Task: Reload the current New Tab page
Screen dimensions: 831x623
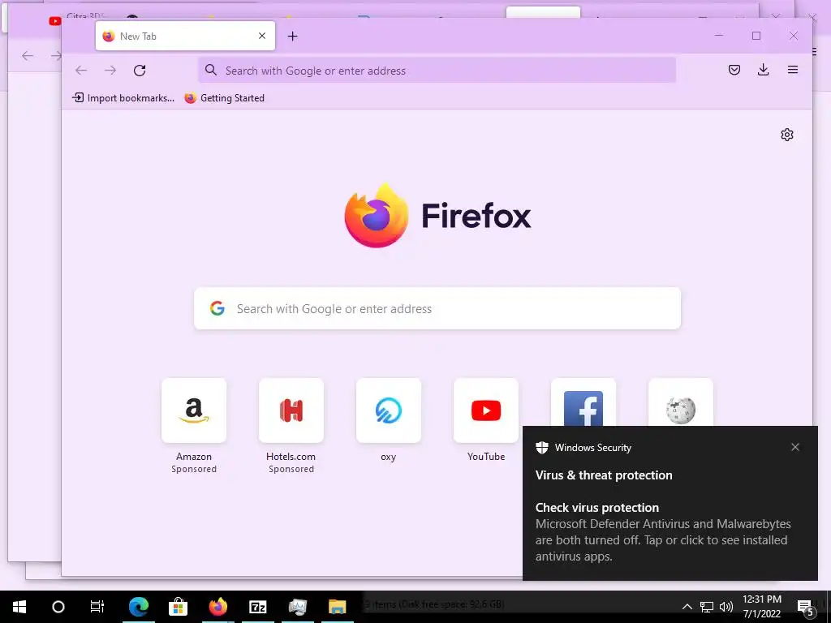Action: (x=140, y=71)
